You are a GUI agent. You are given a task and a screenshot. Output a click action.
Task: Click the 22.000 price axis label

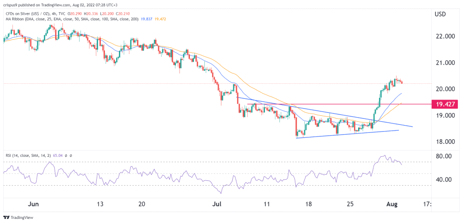pos(446,36)
